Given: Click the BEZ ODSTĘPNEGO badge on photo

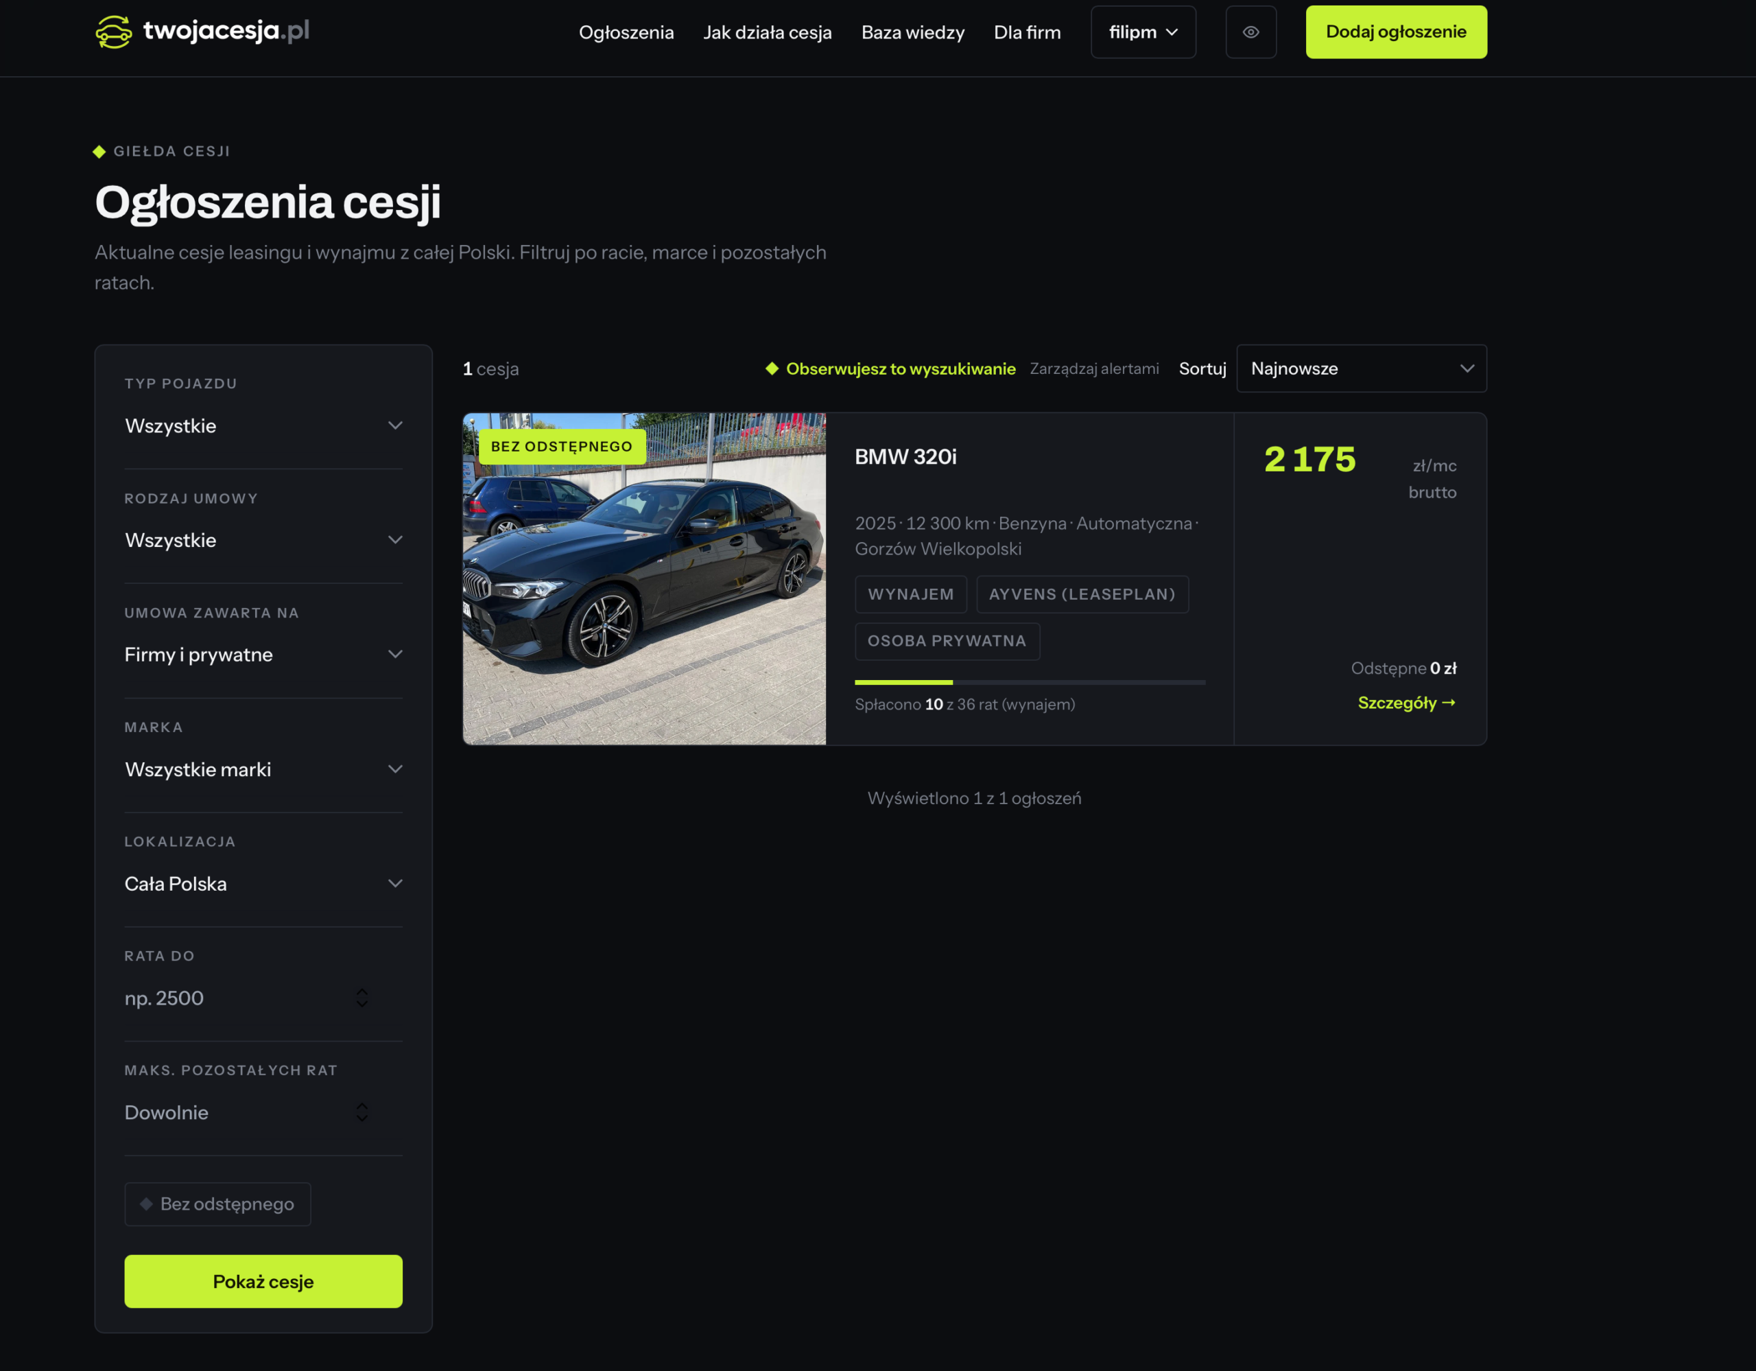Looking at the screenshot, I should pyautogui.click(x=562, y=446).
